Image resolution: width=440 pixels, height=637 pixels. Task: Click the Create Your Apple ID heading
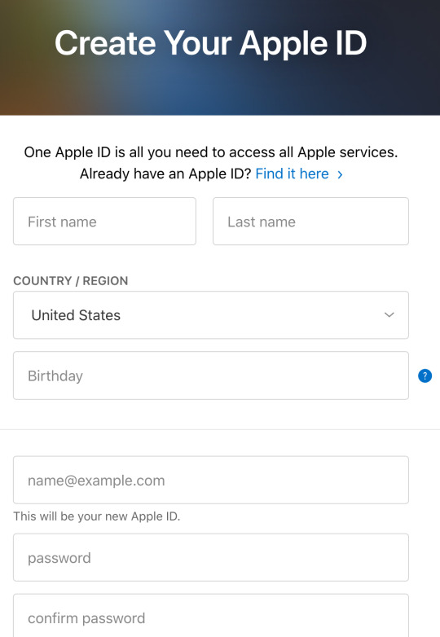(x=211, y=43)
